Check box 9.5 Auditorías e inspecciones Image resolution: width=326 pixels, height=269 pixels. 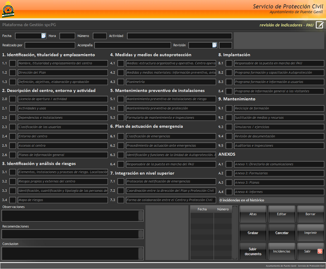[229, 146]
